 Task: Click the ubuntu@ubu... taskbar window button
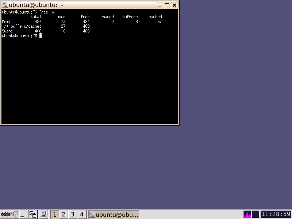tap(114, 214)
